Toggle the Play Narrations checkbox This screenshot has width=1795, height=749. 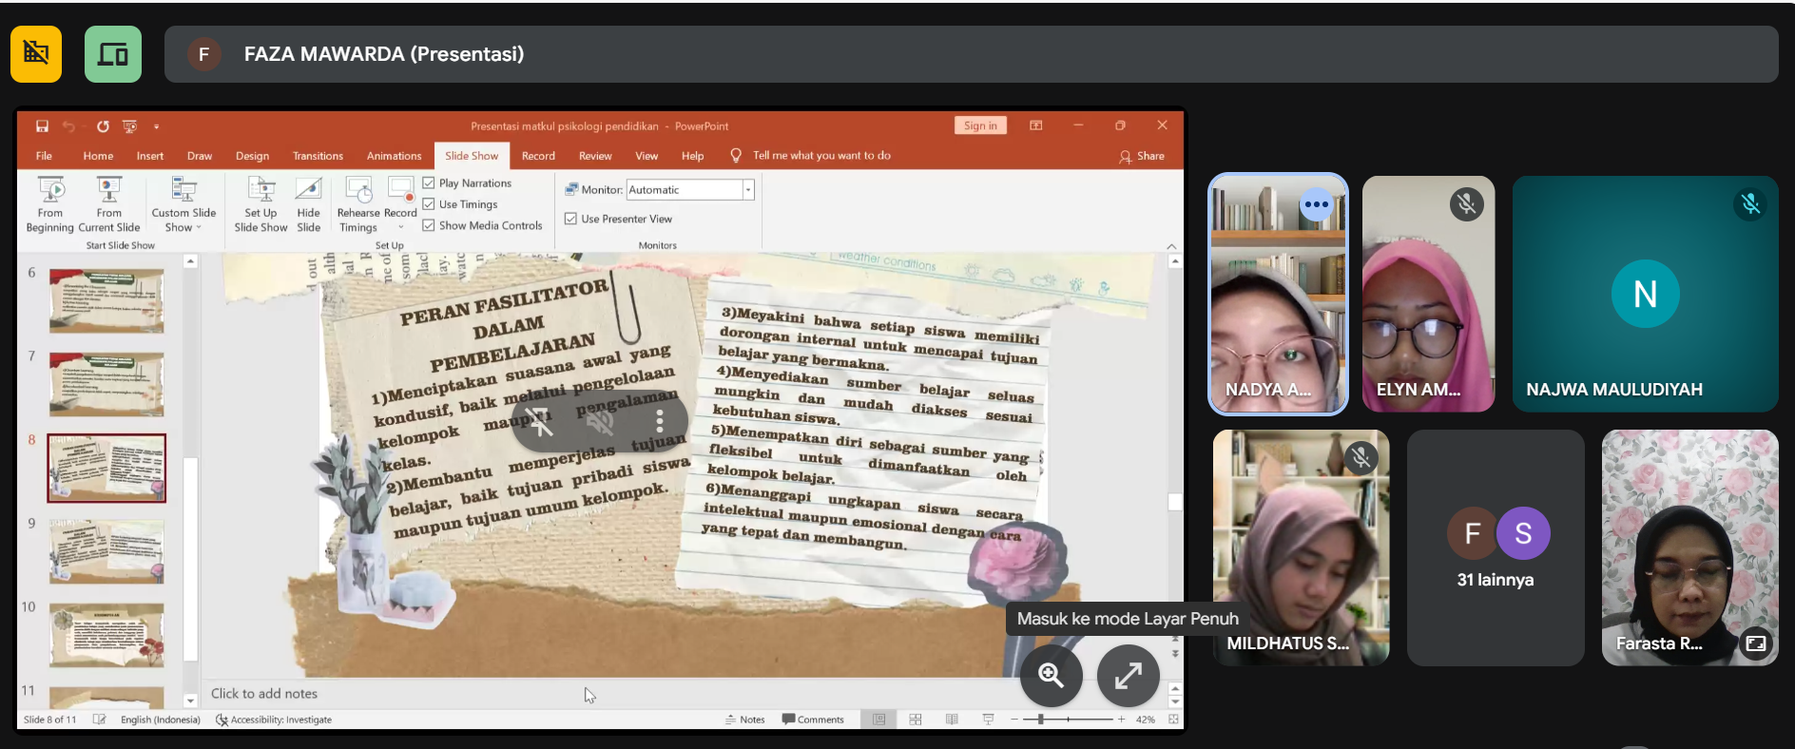(x=429, y=183)
